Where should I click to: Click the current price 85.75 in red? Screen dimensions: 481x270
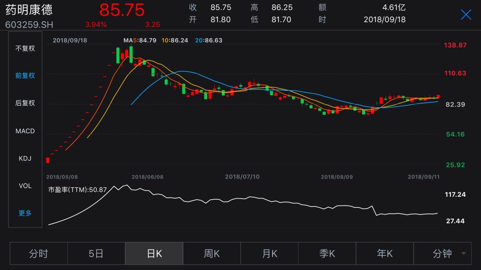[x=122, y=10]
